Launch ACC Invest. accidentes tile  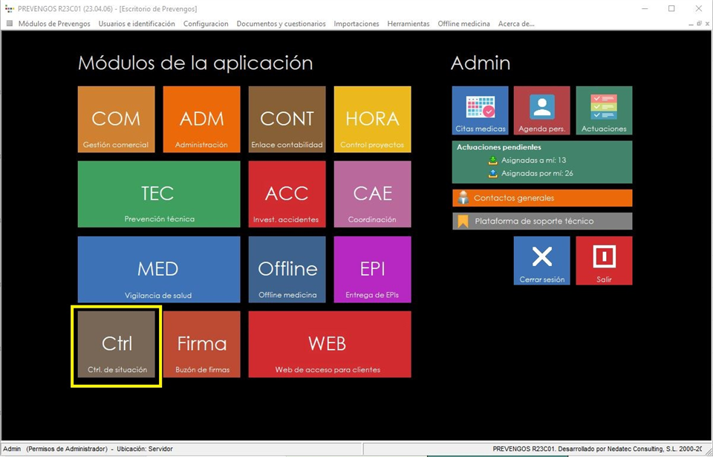pos(287,194)
